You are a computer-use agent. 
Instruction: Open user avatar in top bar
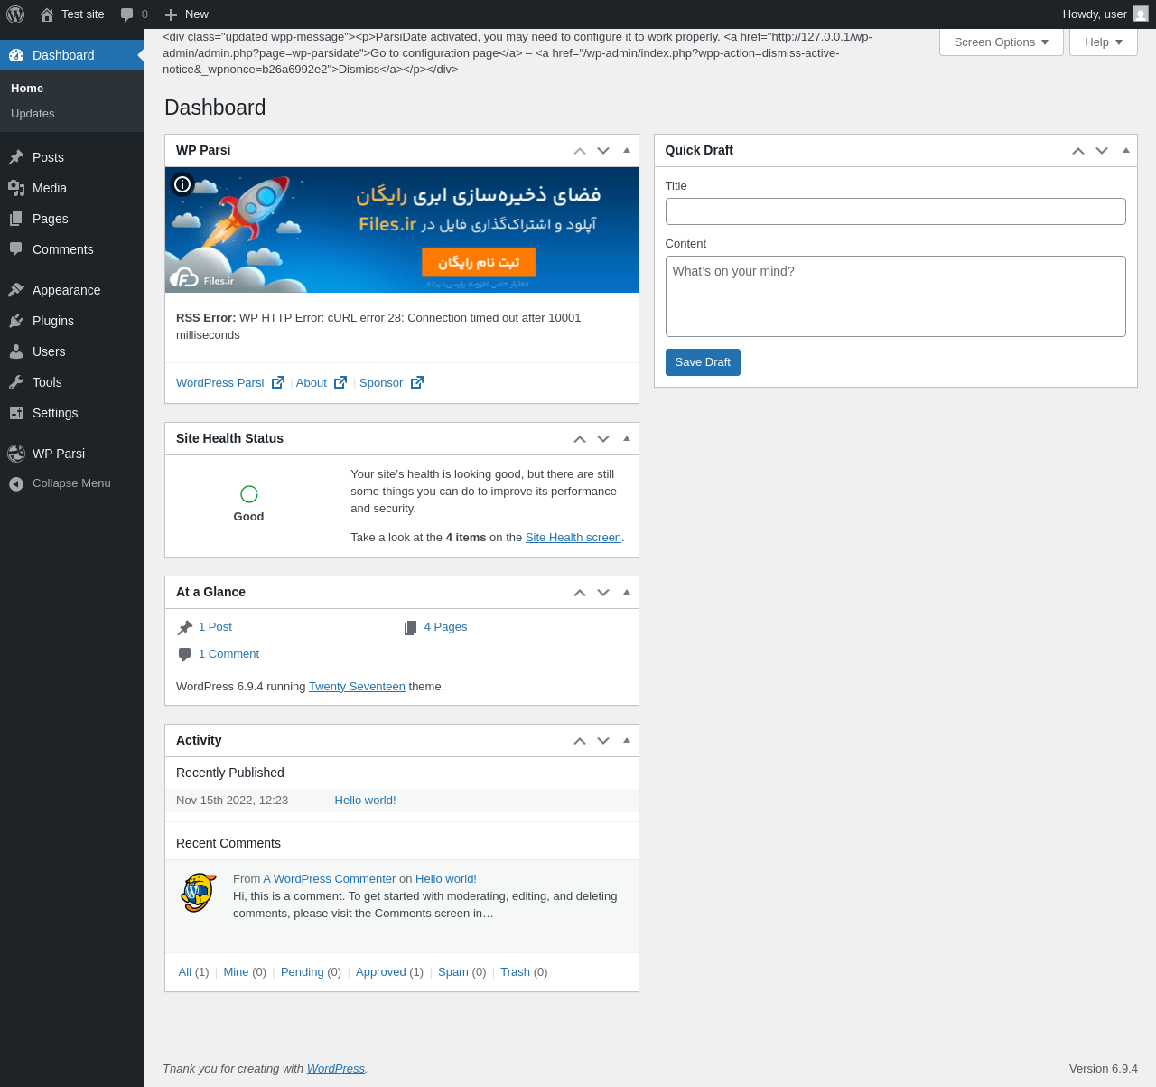(x=1141, y=14)
